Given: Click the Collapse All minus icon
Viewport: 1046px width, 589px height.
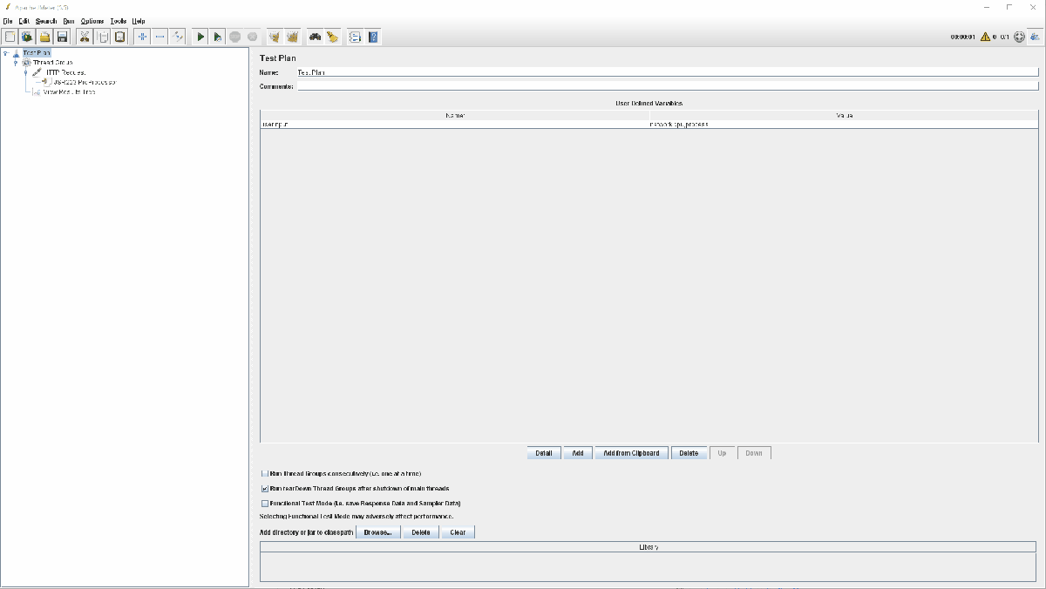Looking at the screenshot, I should pos(160,37).
